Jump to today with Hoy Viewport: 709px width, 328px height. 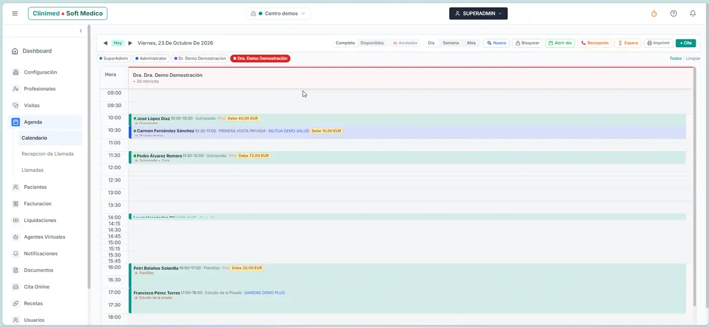pos(118,43)
